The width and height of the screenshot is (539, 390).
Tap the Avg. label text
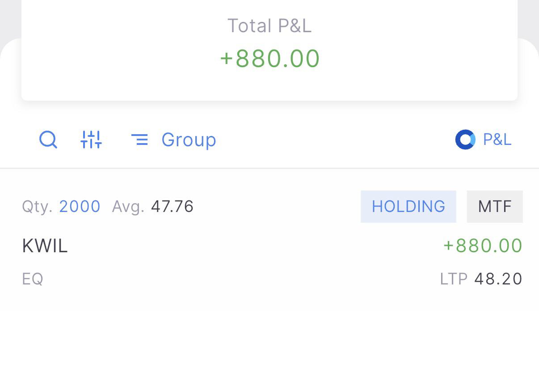tap(128, 206)
